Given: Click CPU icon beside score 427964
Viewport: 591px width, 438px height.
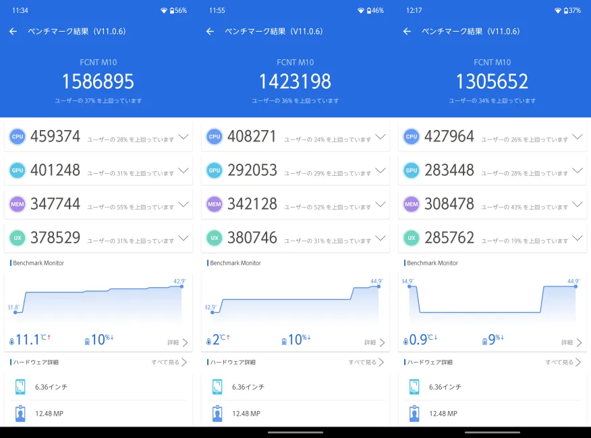Looking at the screenshot, I should point(412,137).
